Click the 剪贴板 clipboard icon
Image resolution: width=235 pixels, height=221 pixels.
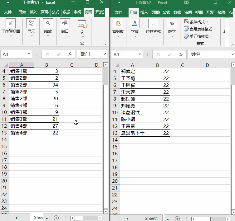coord(118,23)
